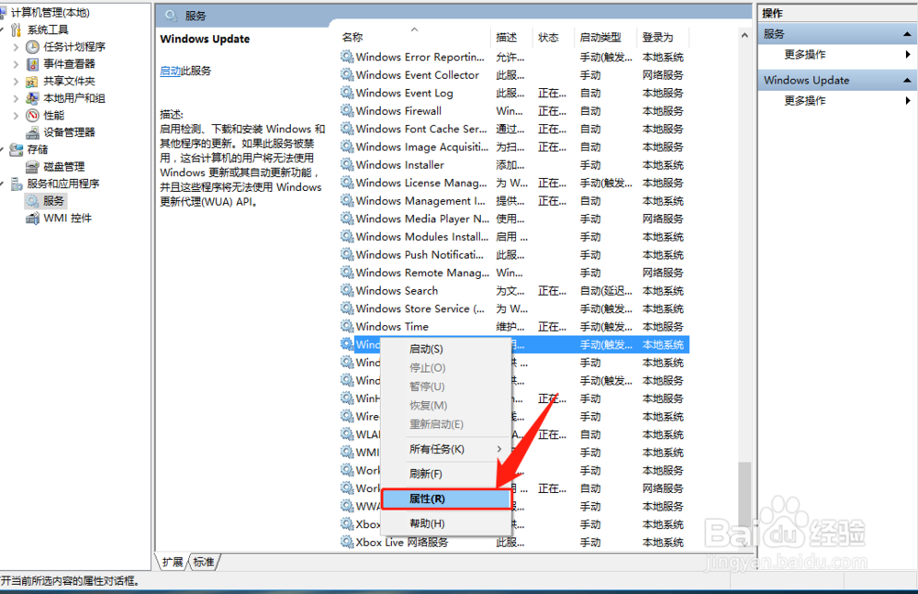Expand the 性能 tree node

coord(16,116)
